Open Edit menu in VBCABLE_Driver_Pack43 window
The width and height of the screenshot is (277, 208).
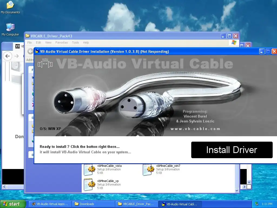[38, 43]
